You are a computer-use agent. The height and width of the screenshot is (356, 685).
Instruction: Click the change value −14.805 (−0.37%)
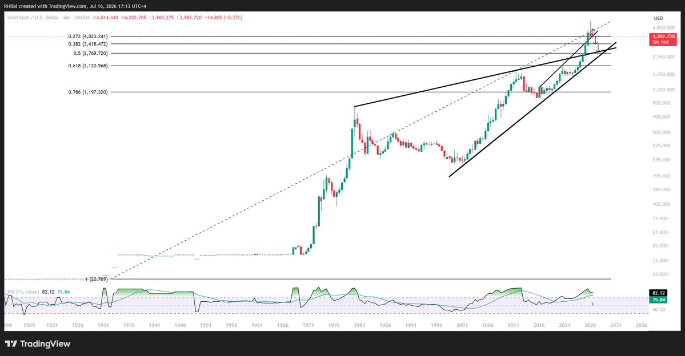point(223,18)
